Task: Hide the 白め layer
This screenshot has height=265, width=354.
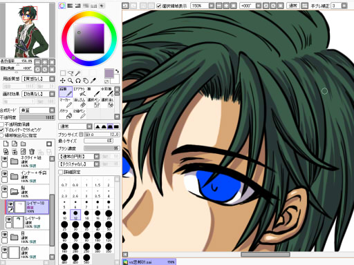Action: [x=4, y=249]
